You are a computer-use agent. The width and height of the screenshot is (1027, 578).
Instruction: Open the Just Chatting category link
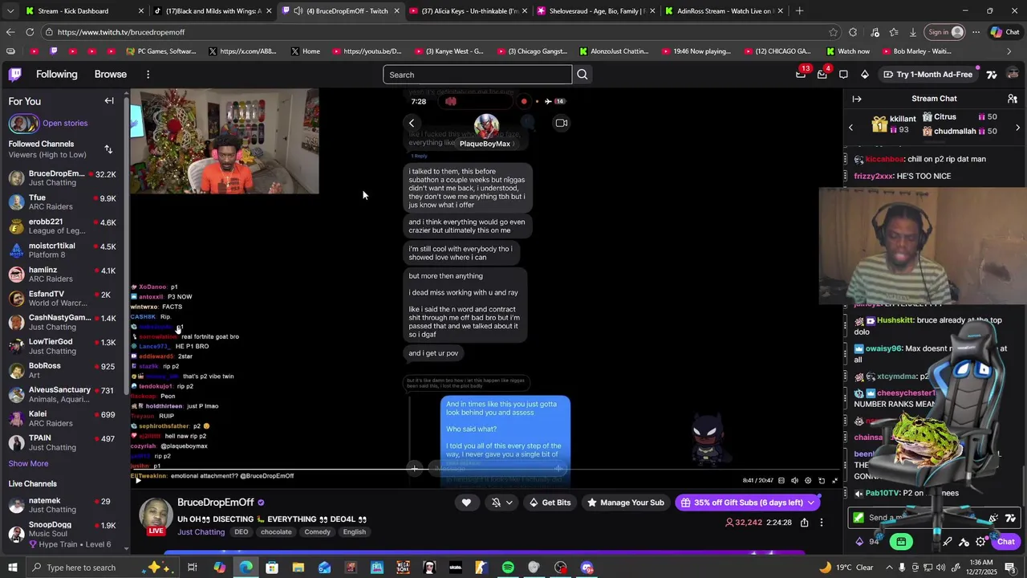pyautogui.click(x=201, y=532)
